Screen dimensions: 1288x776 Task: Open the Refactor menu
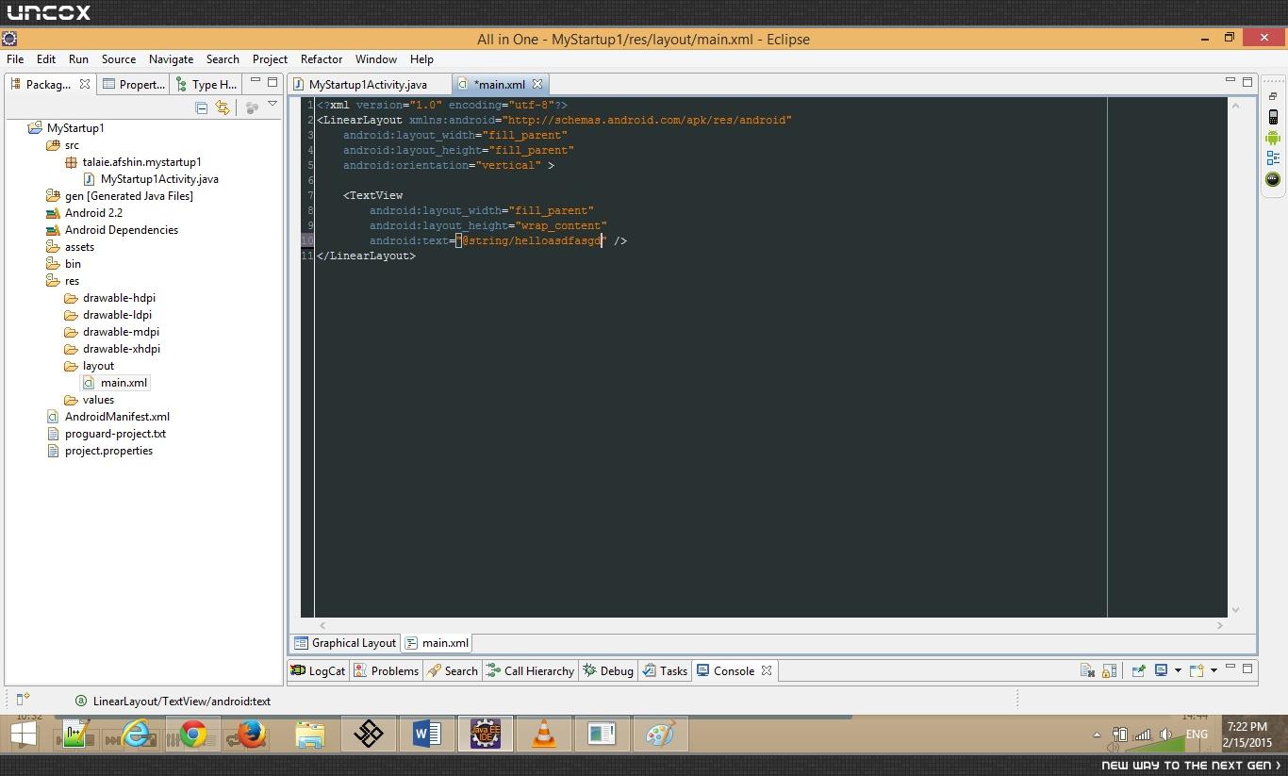tap(322, 58)
